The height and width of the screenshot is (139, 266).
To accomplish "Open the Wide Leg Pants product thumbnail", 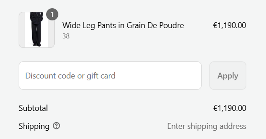I will point(37,30).
